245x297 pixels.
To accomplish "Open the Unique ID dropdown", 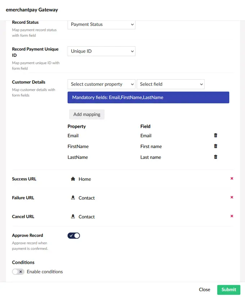I will tap(101, 51).
